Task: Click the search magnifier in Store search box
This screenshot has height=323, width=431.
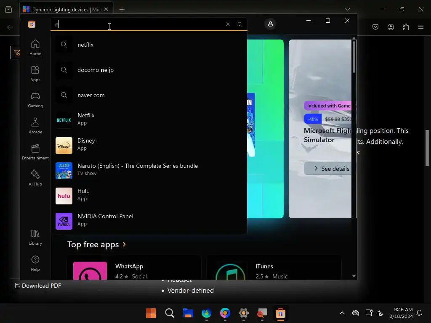Action: [x=240, y=24]
